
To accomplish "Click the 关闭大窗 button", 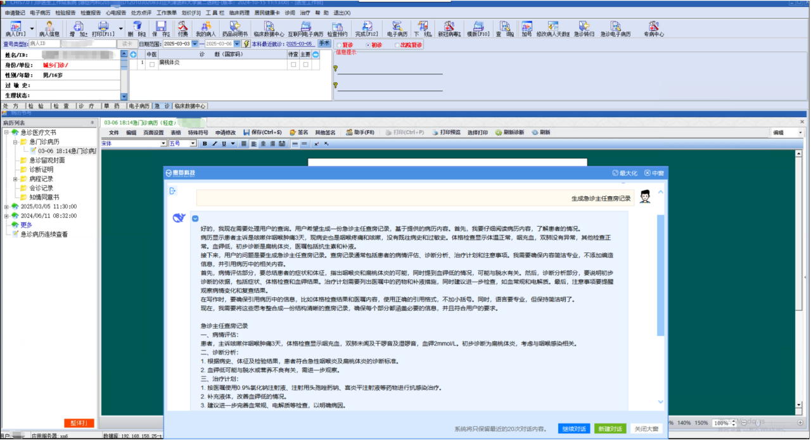I will (647, 429).
